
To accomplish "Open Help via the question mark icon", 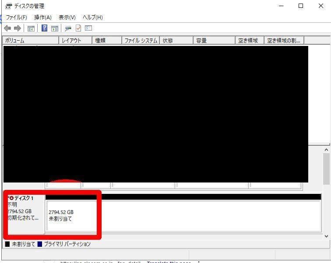I will pos(44,28).
